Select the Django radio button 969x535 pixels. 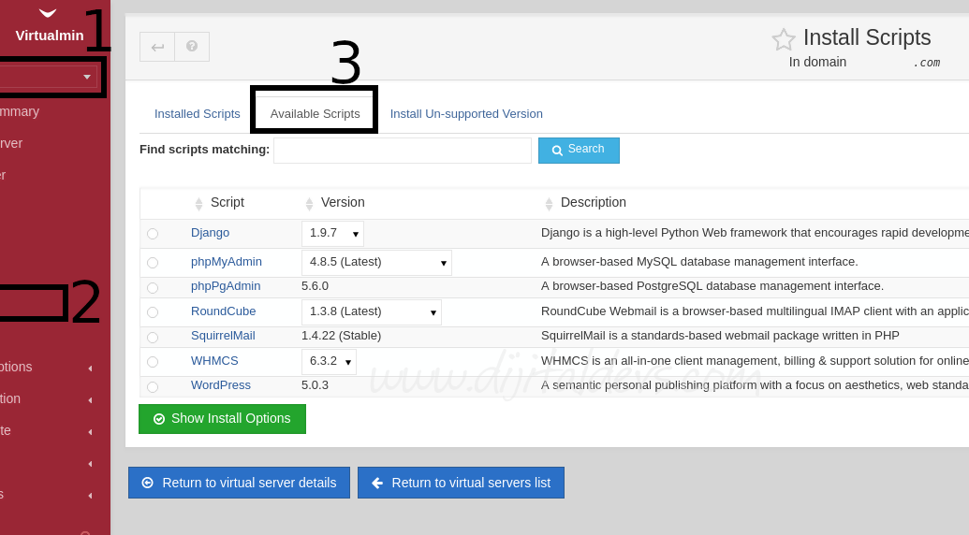click(153, 234)
